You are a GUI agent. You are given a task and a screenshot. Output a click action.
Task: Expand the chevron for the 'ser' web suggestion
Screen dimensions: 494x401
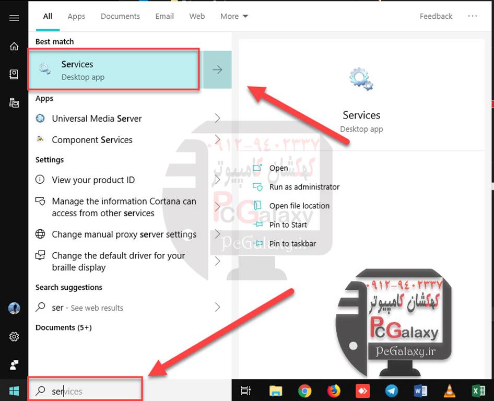click(x=217, y=308)
